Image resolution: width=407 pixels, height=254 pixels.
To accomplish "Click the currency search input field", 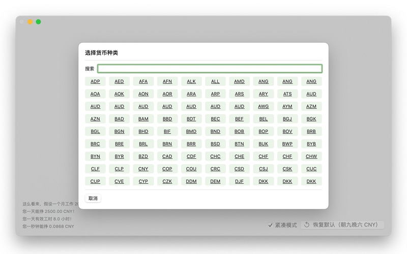I will click(x=210, y=69).
